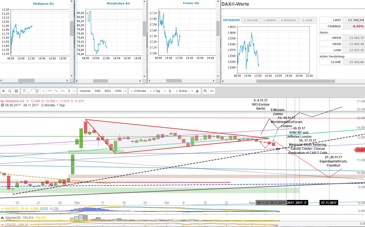Toggle the Volumen indicator on the chart
This screenshot has width=365, height=227.
click(x=85, y=91)
